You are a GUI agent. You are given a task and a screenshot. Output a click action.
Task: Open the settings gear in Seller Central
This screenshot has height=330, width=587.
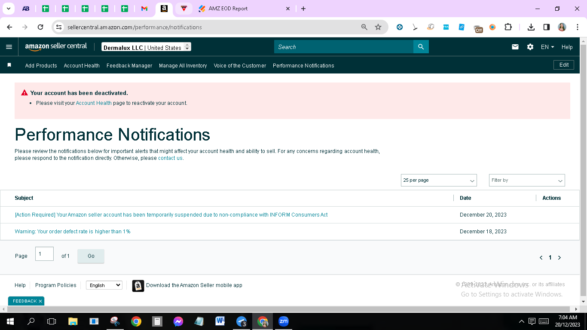tap(530, 47)
